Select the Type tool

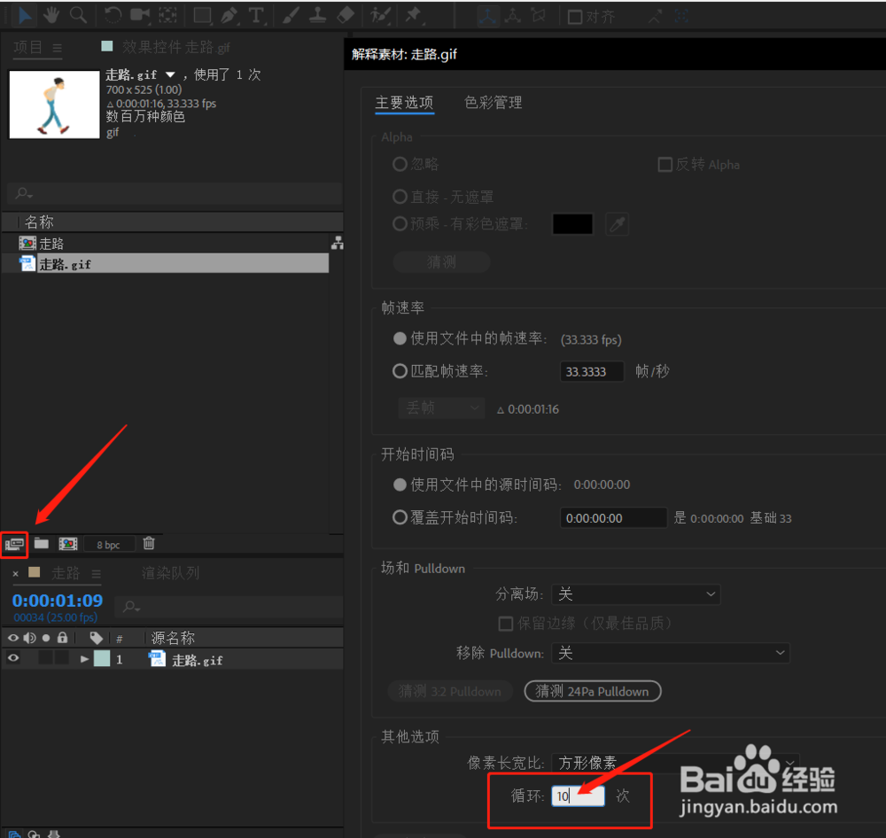(x=254, y=14)
